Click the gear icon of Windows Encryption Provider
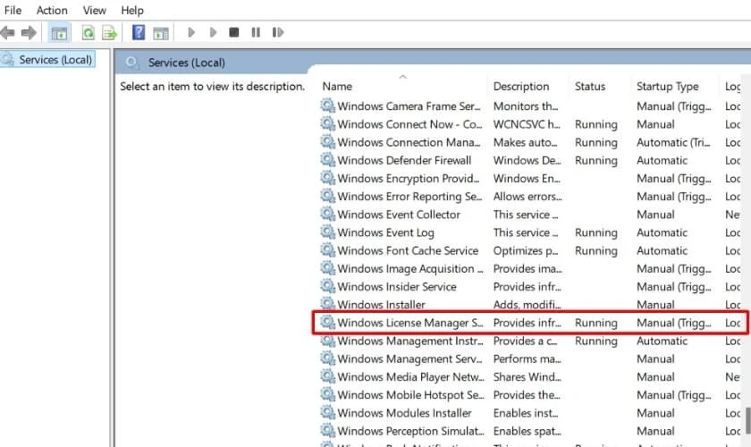This screenshot has height=447, width=751. point(327,178)
